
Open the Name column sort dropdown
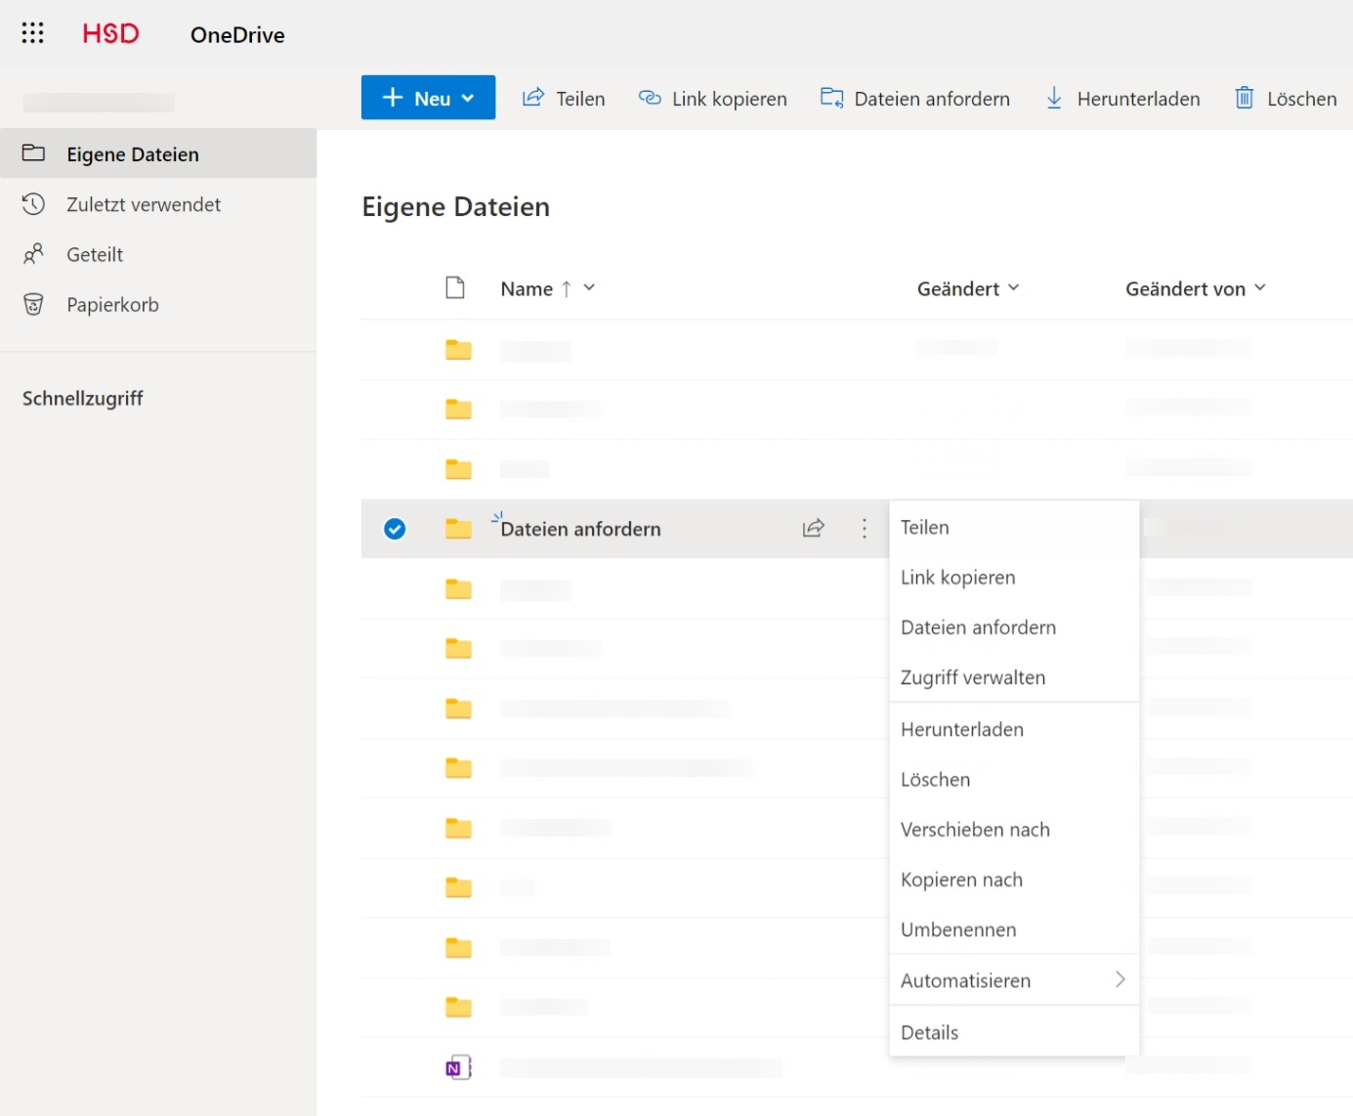[x=589, y=288]
